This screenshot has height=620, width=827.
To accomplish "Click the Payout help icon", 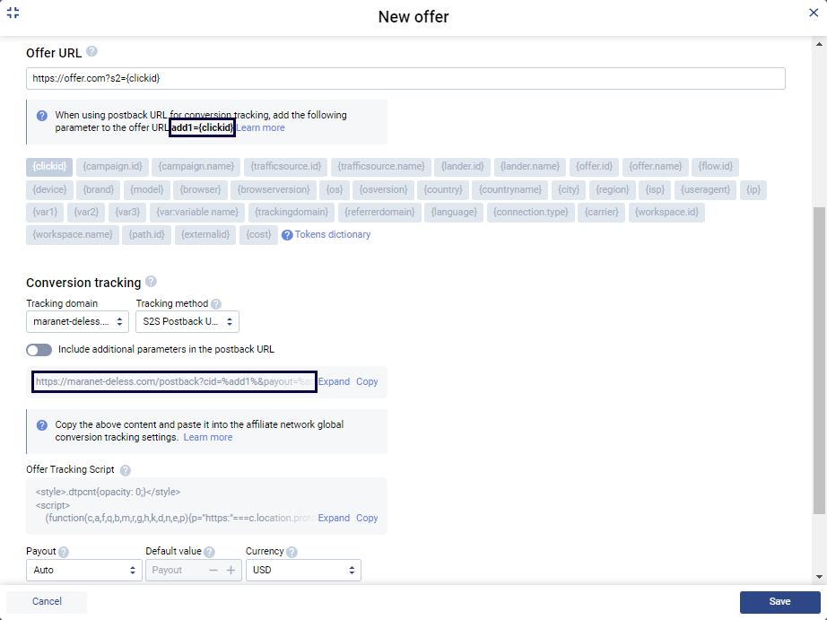I will tap(64, 552).
